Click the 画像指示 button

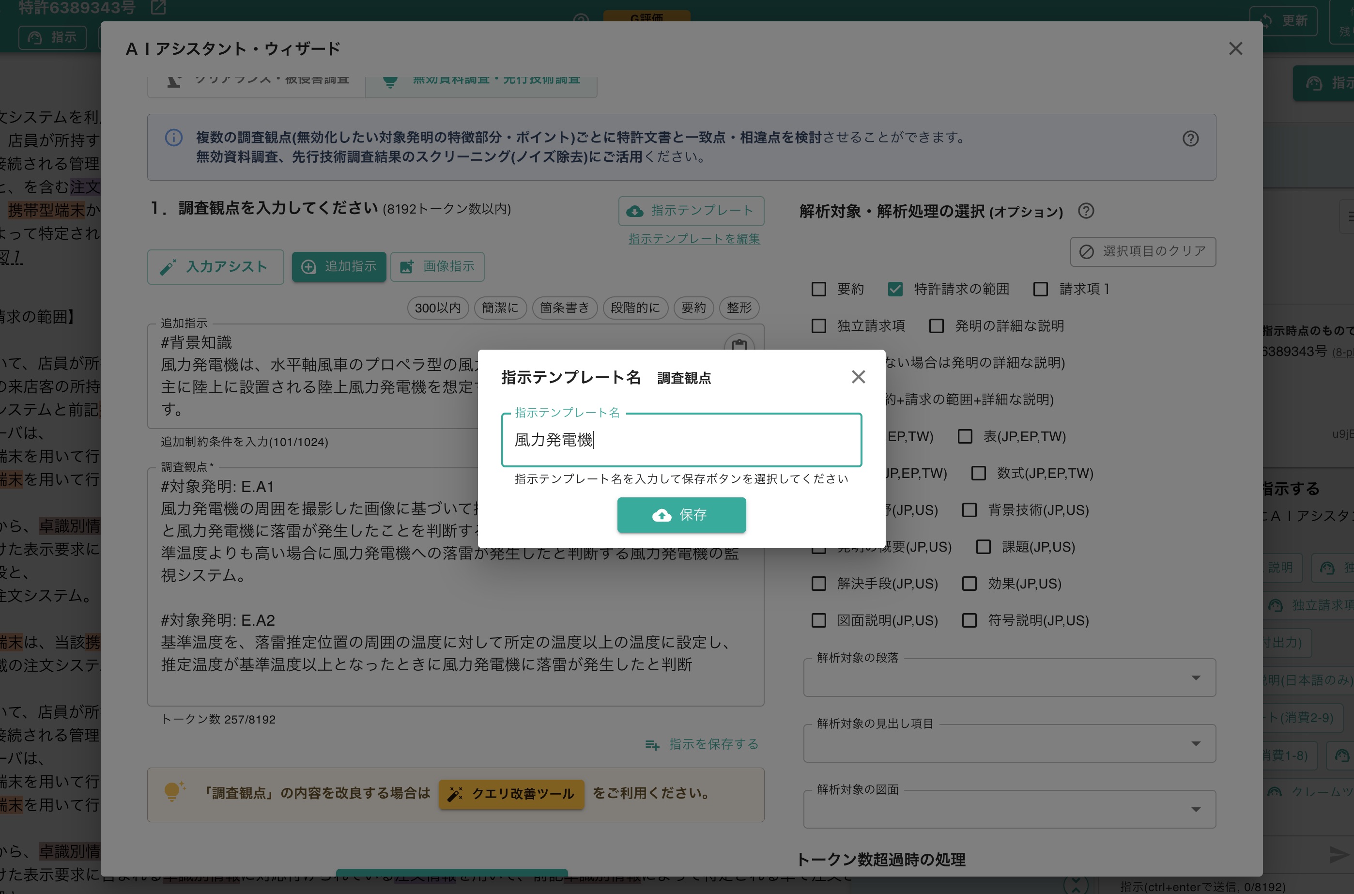coord(437,267)
